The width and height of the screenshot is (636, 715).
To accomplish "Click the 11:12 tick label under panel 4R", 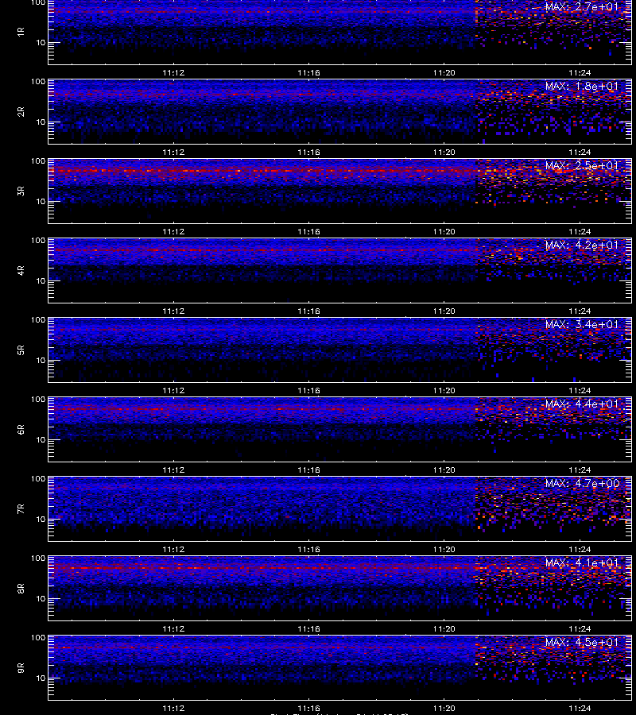I will click(173, 311).
